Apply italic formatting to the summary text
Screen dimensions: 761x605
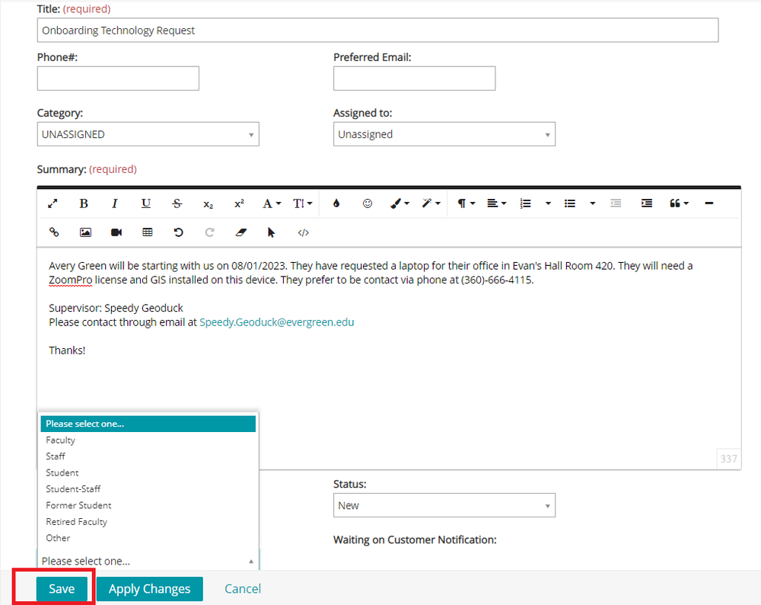point(115,203)
